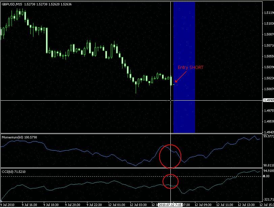The height and width of the screenshot is (208, 274).
Task: Click the 1.5007 price scale label
Action: (x=269, y=89)
